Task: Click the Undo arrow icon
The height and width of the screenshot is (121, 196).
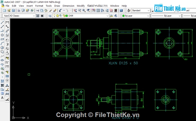Action: click(61, 10)
